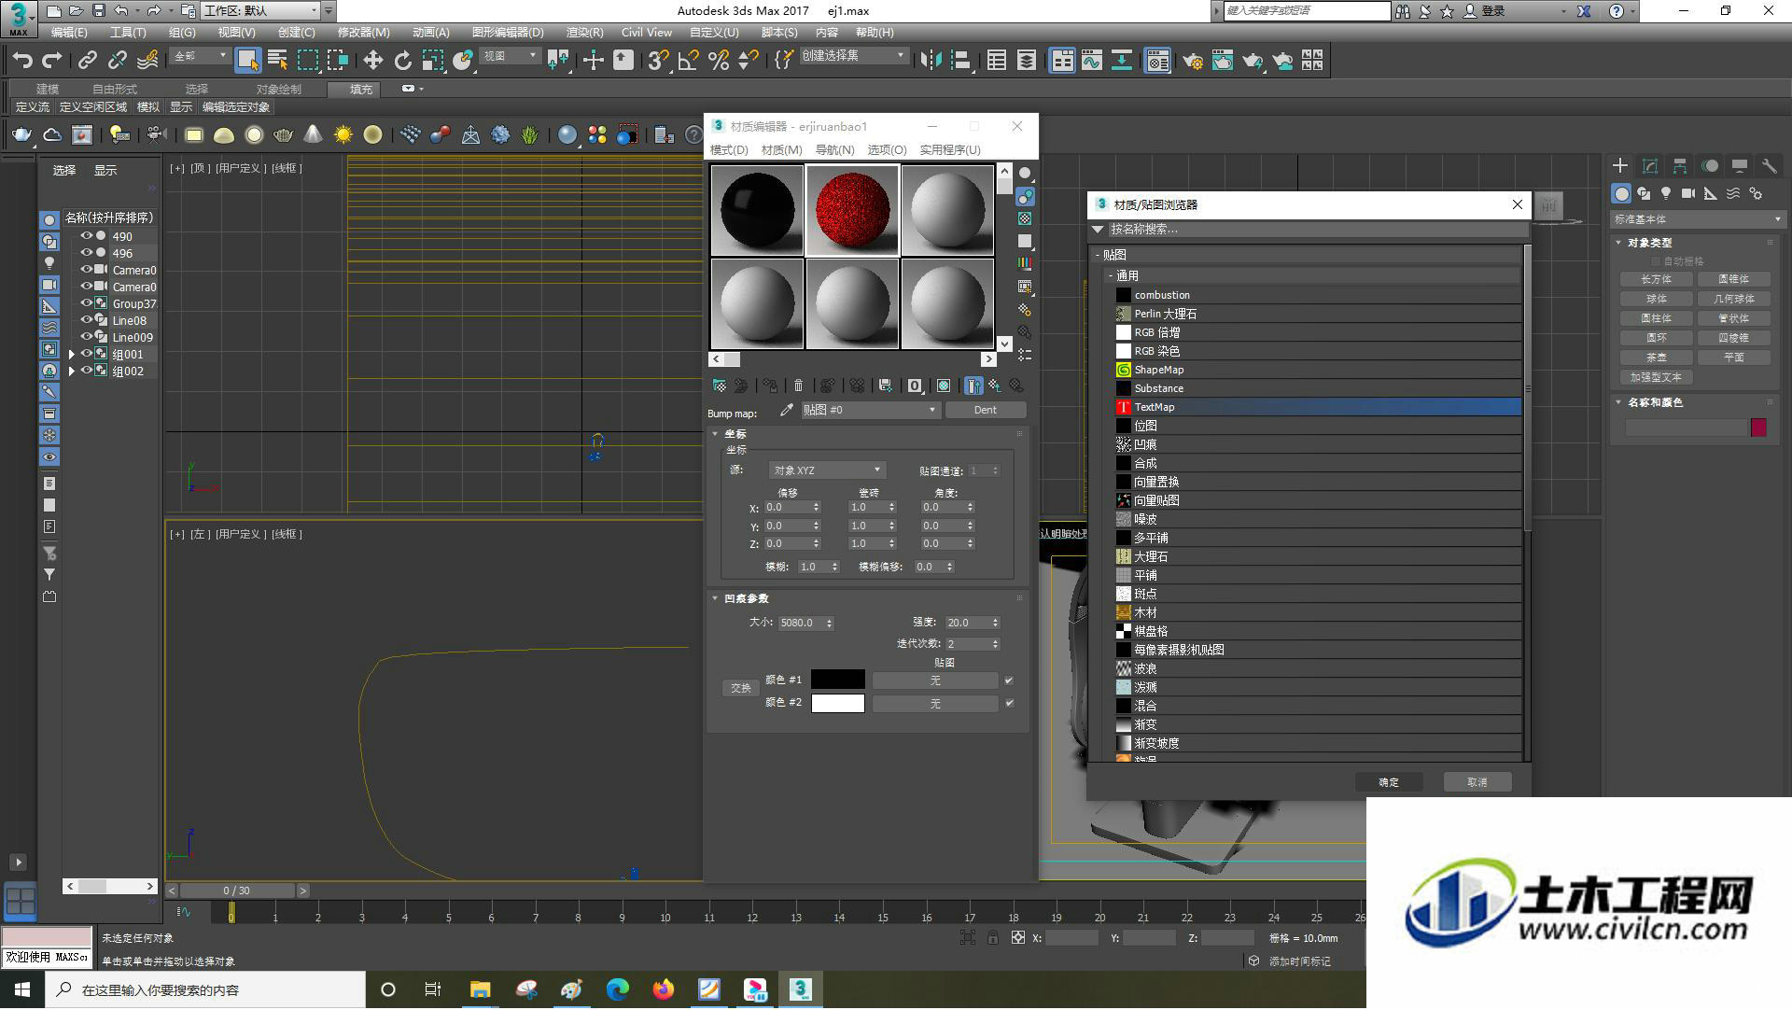Screen dimensions: 1792x1010
Task: Open the Create tab plus icon
Action: 1620,166
